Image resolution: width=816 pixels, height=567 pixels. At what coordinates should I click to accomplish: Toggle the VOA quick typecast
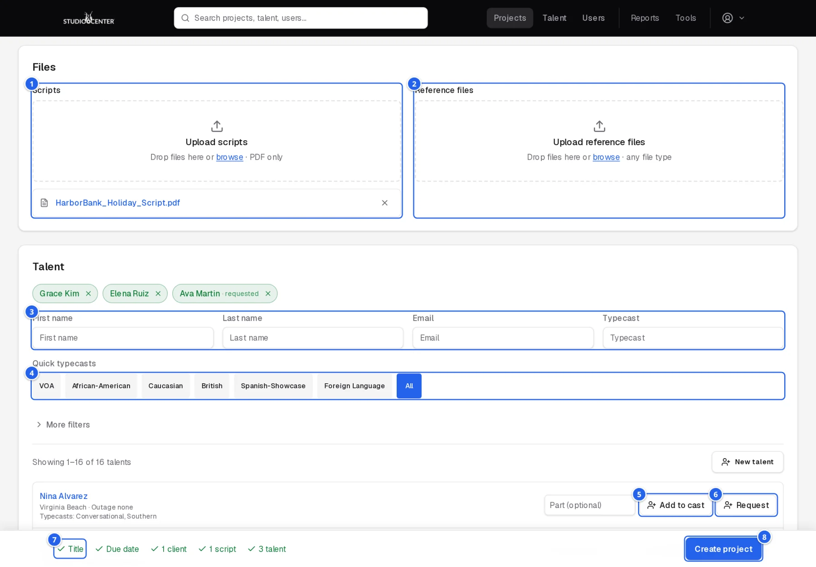point(47,386)
